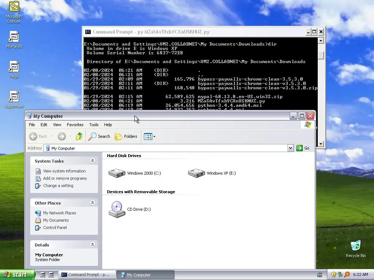374x280 pixels.
Task: Click the security shield tray icon
Action: [x=333, y=275]
